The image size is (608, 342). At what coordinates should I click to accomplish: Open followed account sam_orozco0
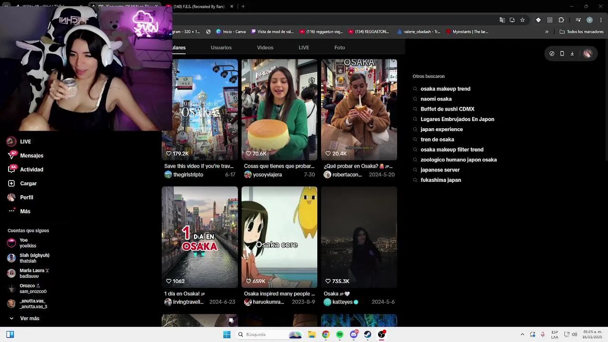[27, 289]
